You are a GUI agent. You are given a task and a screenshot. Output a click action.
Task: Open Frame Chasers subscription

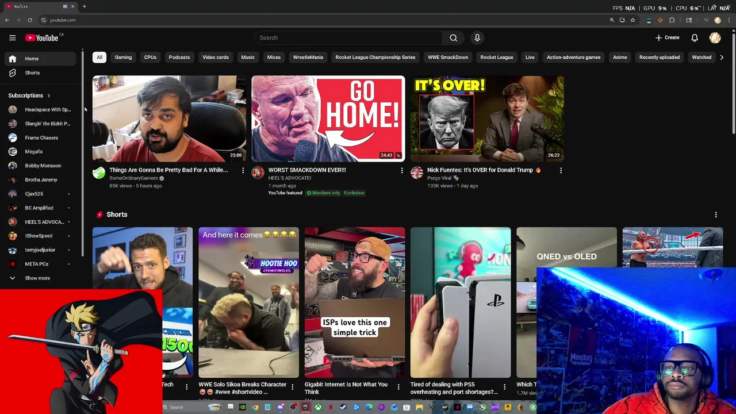(x=40, y=137)
